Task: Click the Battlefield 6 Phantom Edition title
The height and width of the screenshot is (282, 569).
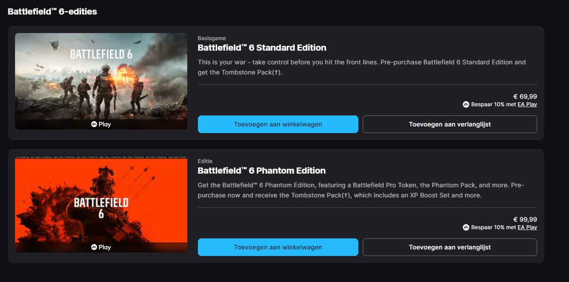Action: [x=262, y=171]
